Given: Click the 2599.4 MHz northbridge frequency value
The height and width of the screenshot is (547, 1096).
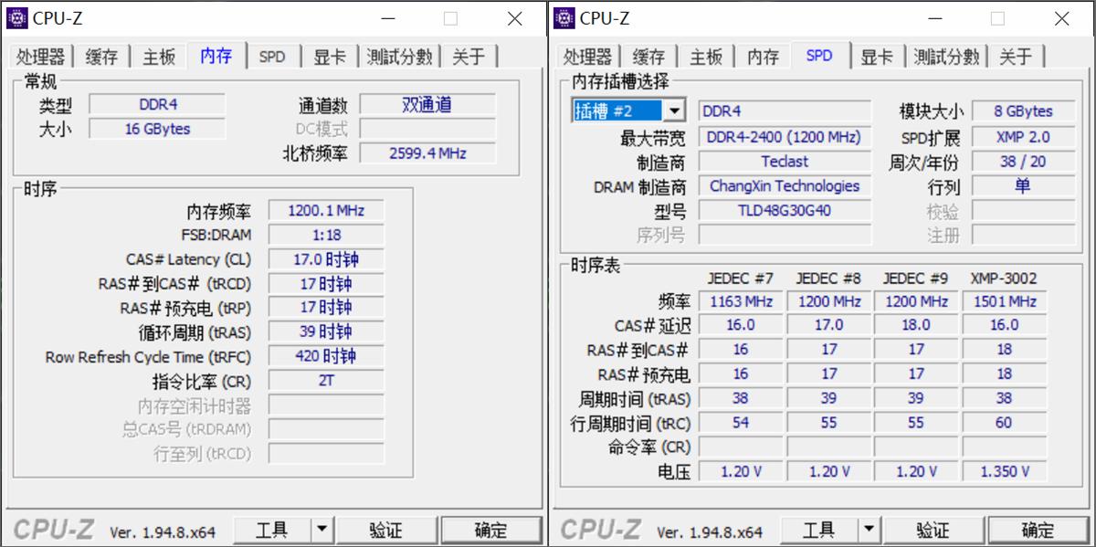Looking at the screenshot, I should tap(427, 153).
